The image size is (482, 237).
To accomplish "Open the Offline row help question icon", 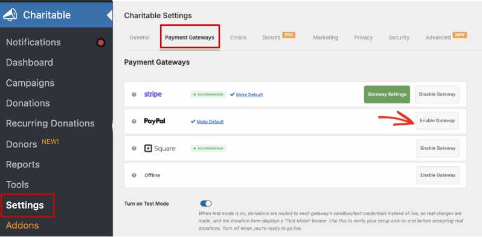I will [x=134, y=175].
